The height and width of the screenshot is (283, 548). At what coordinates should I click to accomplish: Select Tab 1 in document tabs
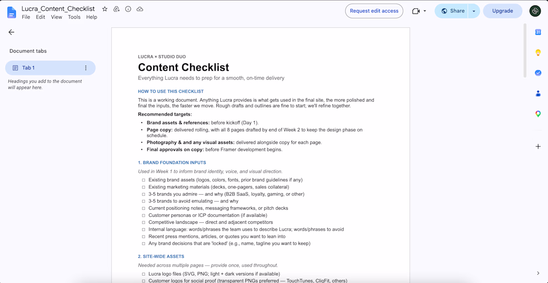pyautogui.click(x=50, y=68)
